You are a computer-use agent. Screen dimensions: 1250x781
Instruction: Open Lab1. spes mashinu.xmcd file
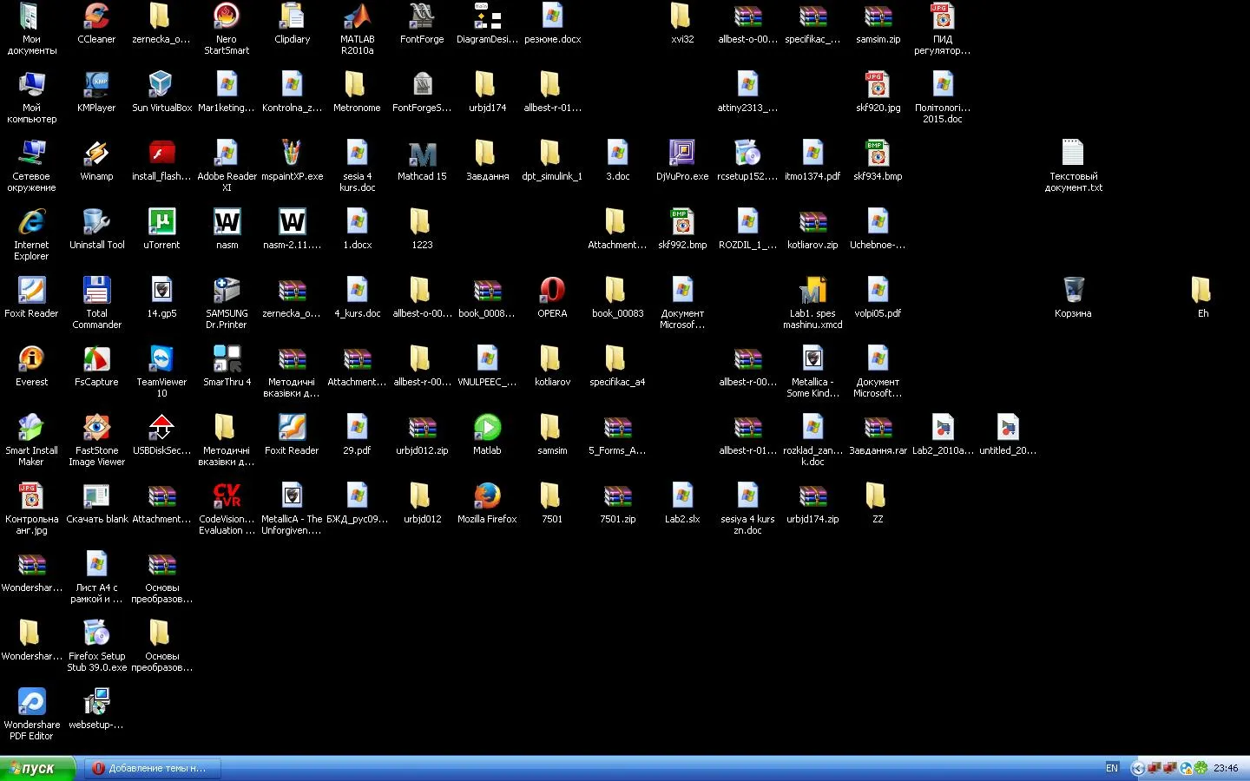(812, 303)
